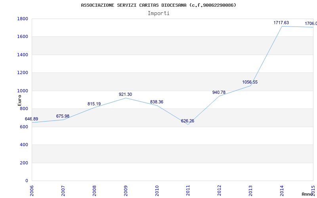Click the Importi subtitle

coord(158,13)
